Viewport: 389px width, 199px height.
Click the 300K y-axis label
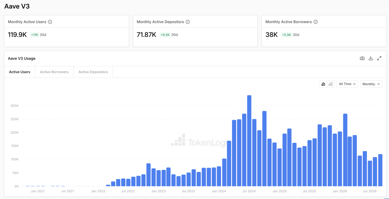(14, 106)
